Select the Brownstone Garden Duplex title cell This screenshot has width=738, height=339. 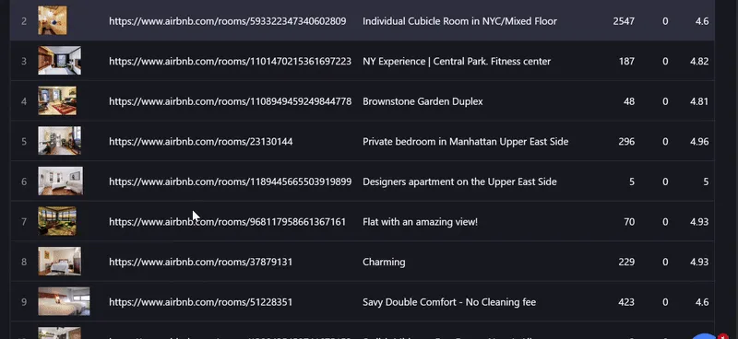(423, 101)
